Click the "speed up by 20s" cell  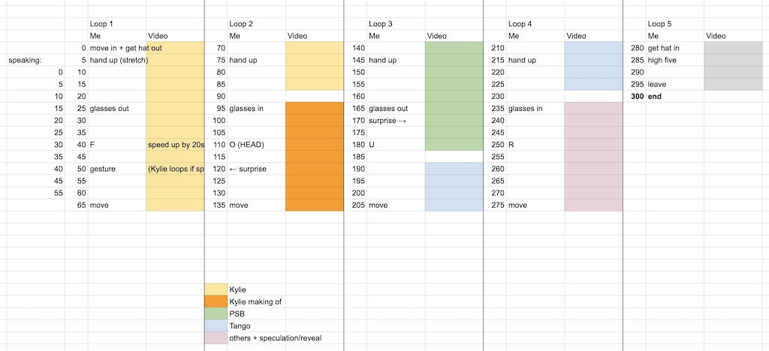(x=176, y=144)
